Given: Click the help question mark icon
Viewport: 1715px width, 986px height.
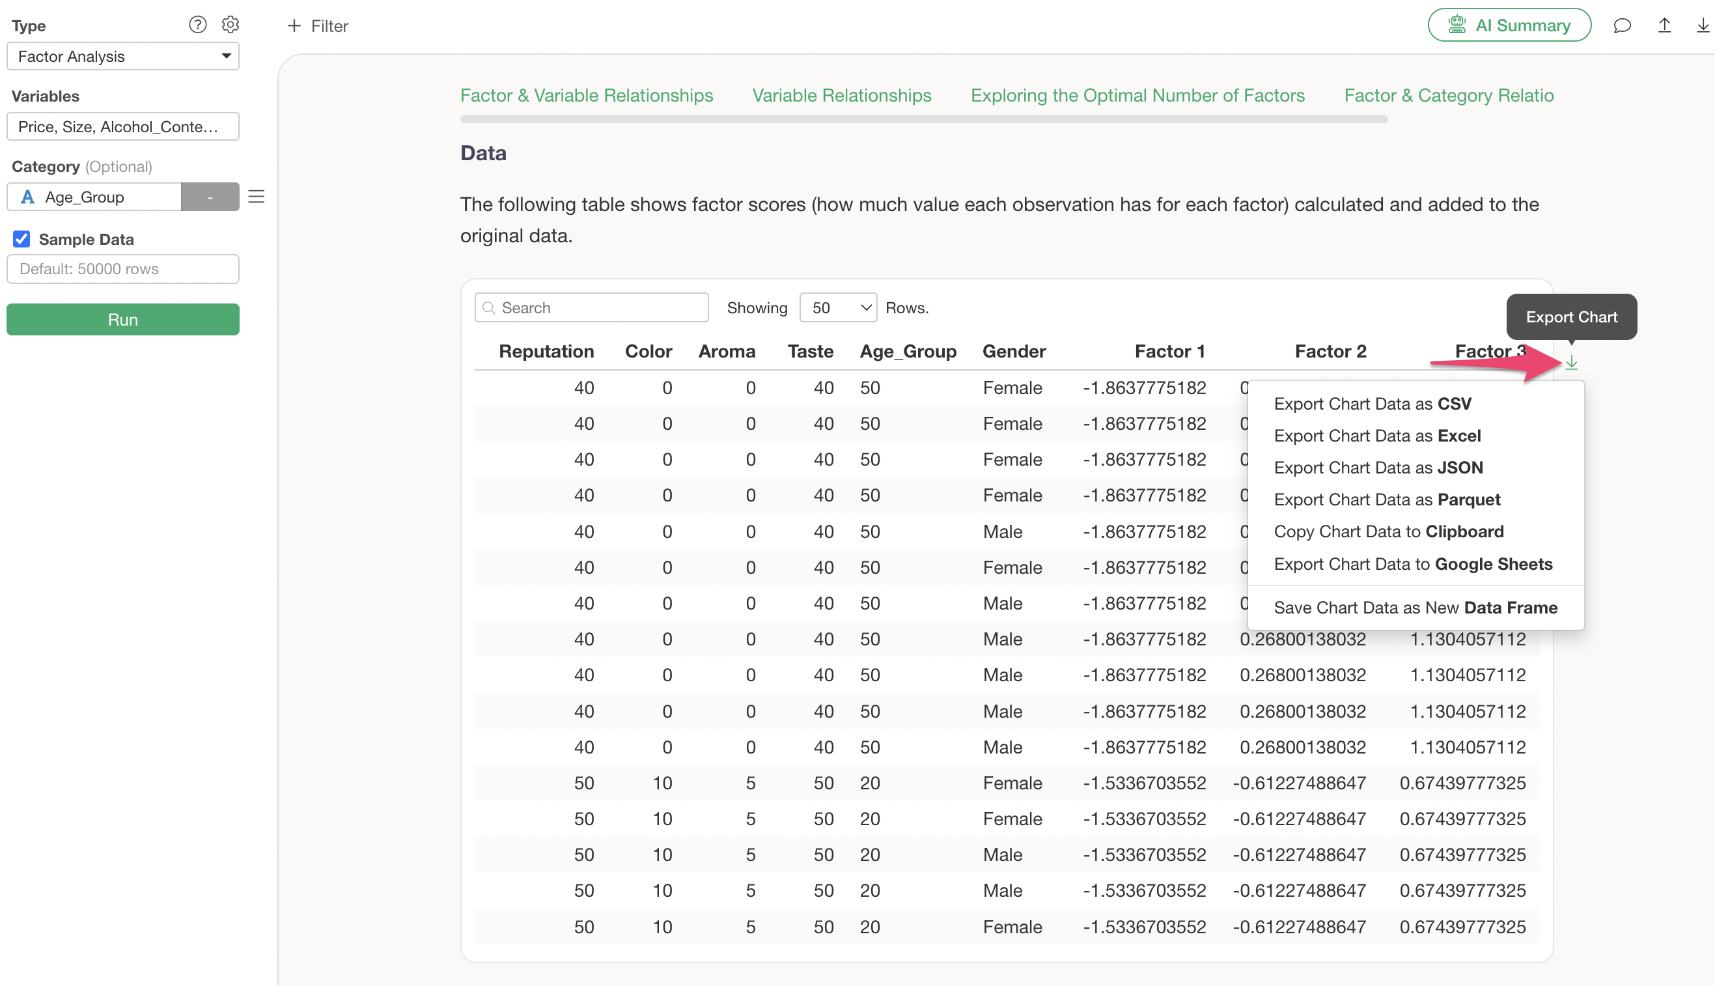Looking at the screenshot, I should click(197, 25).
